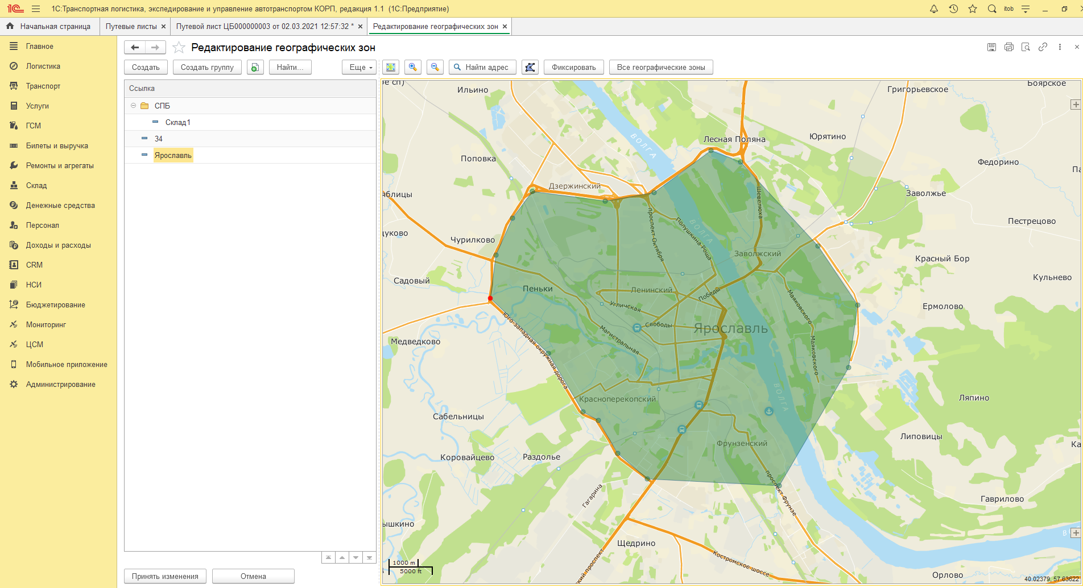
Task: Move selection down one item arrow
Action: (x=356, y=557)
